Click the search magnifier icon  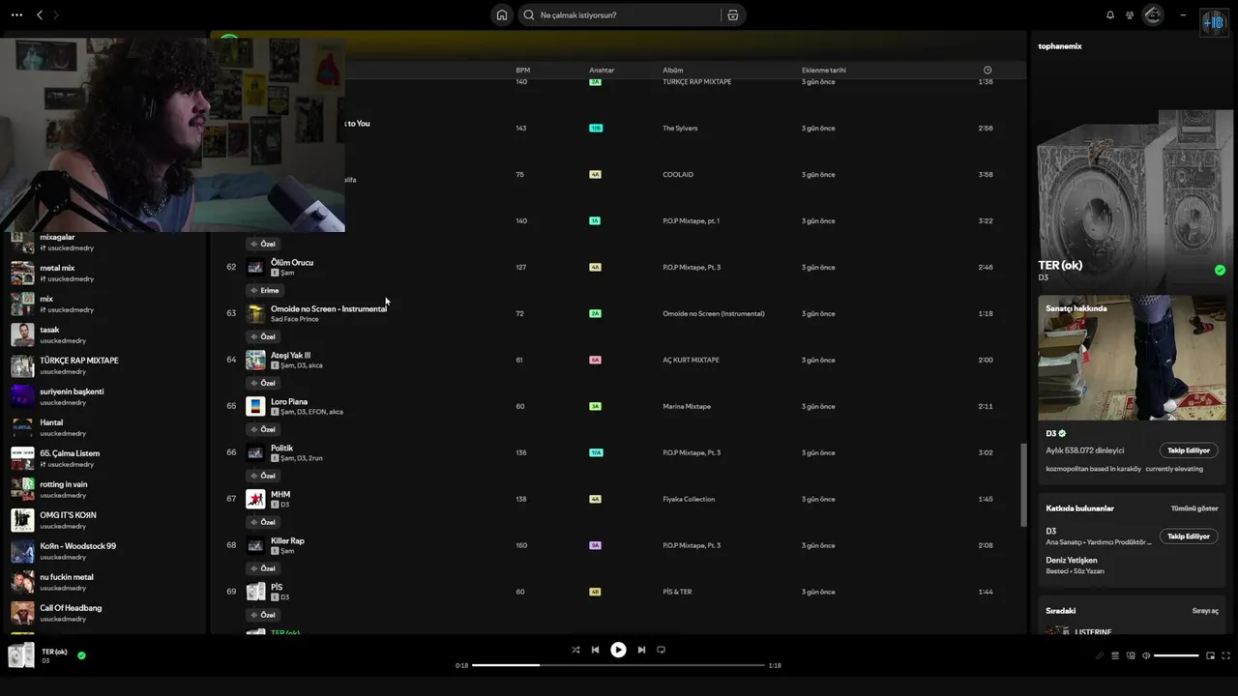(529, 14)
